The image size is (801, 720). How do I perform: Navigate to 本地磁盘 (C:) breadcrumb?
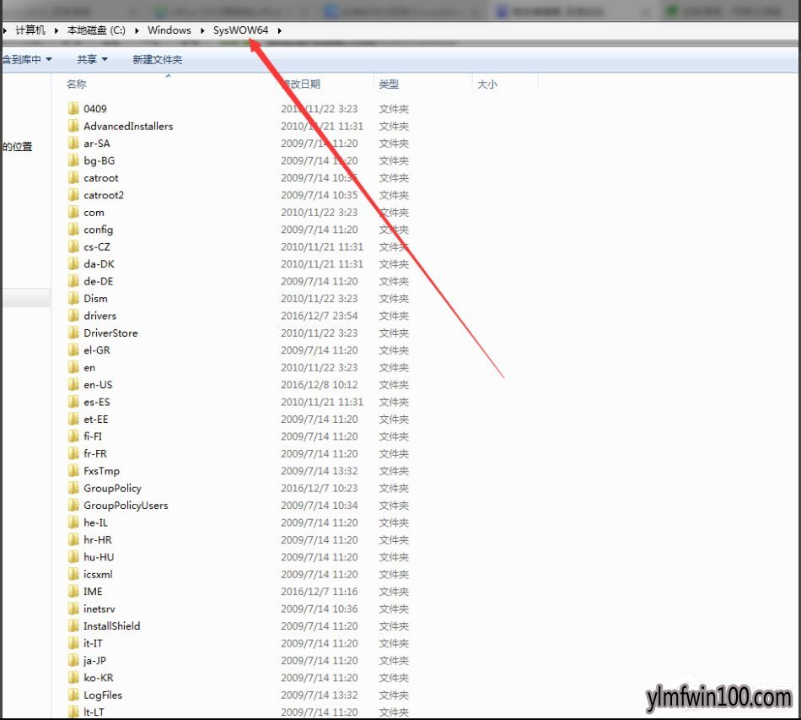(x=96, y=30)
